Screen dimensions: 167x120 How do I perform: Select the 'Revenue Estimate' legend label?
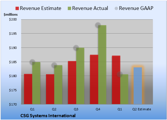[x=41, y=8]
